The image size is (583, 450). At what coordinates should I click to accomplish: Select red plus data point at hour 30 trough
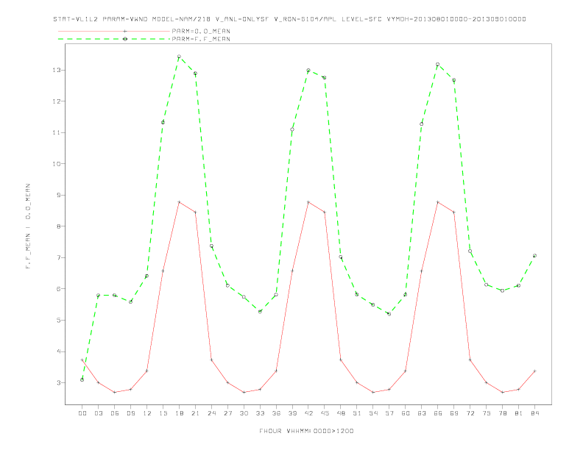point(244,392)
